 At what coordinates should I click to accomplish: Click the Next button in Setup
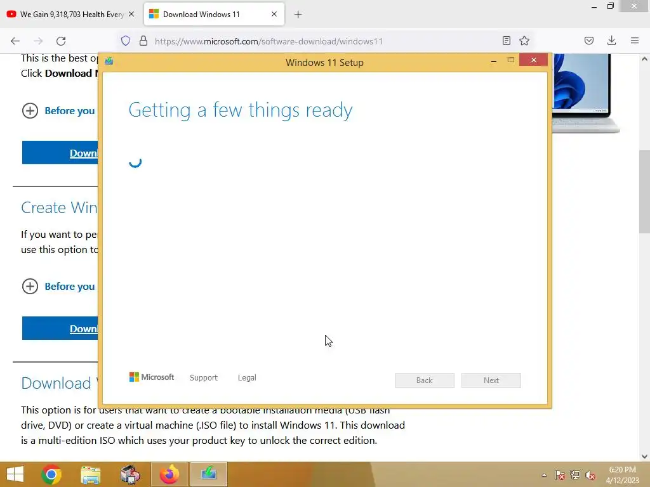(491, 380)
